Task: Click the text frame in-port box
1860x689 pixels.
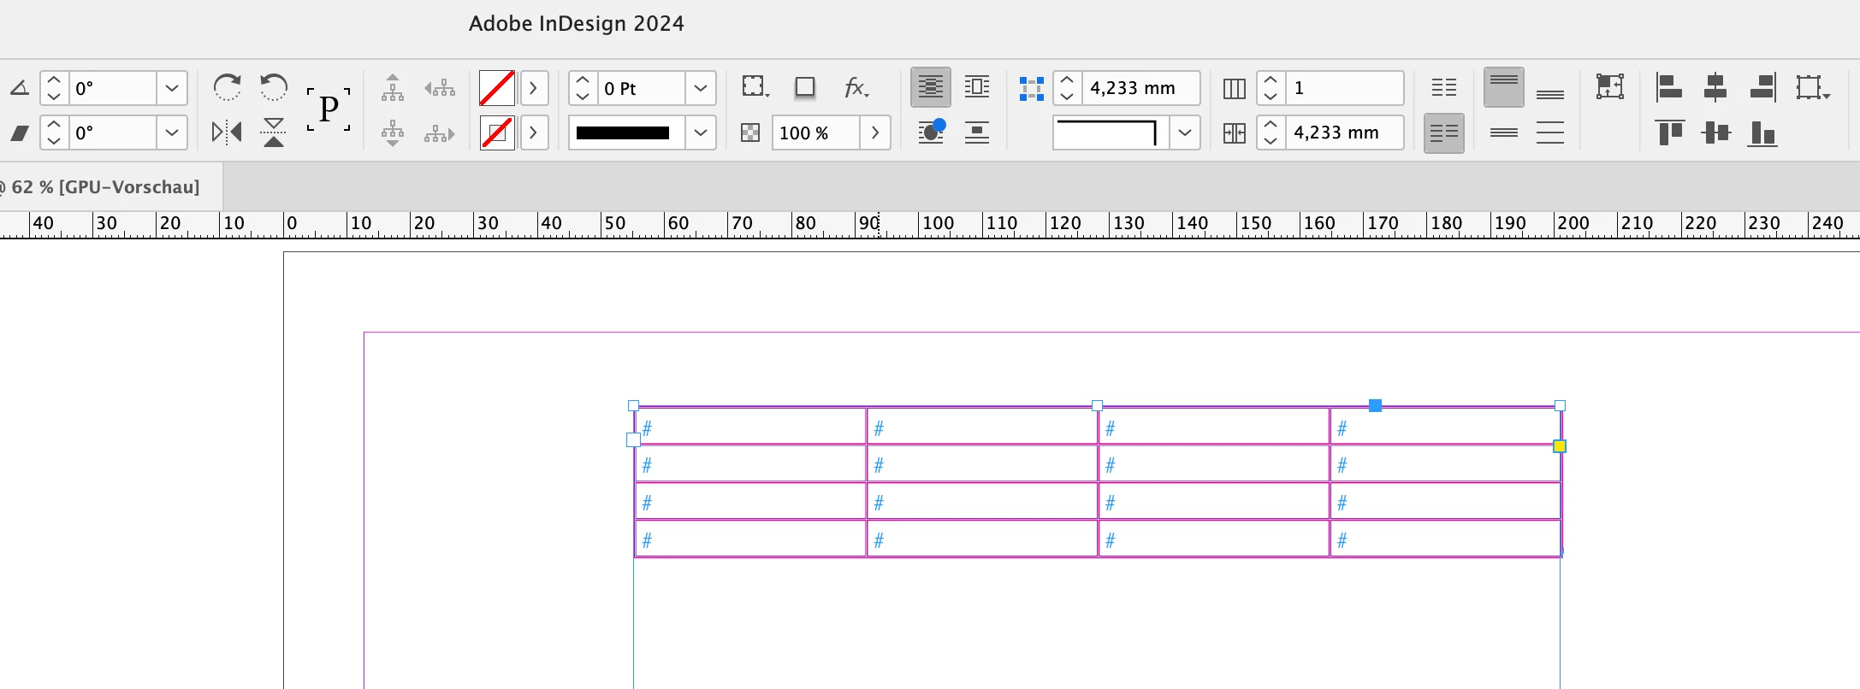Action: point(633,440)
